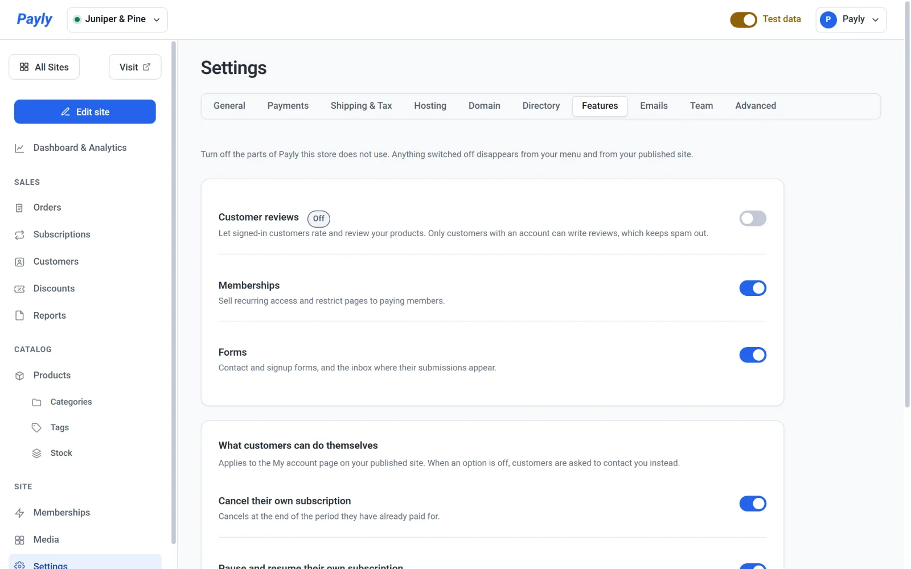This screenshot has height=569, width=911.
Task: Open the Directory tab
Action: (x=541, y=106)
